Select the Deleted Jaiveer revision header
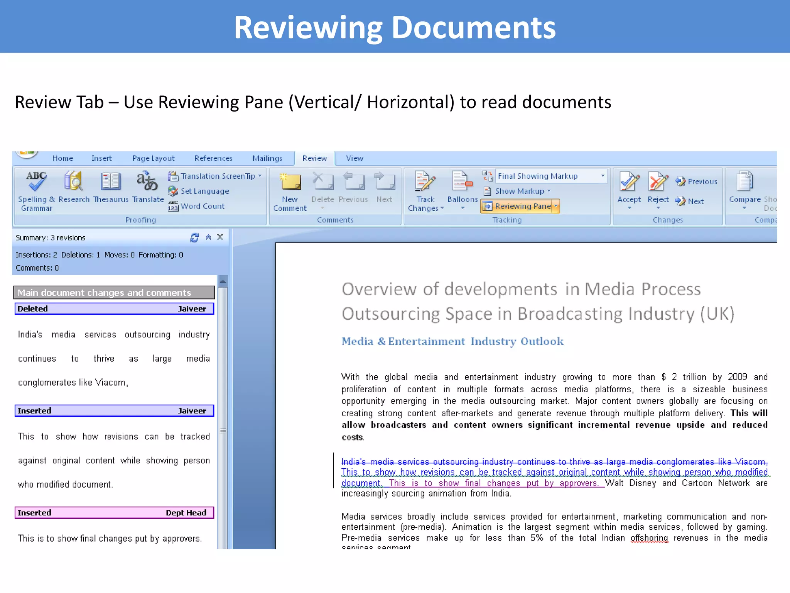The height and width of the screenshot is (593, 790). tap(114, 309)
